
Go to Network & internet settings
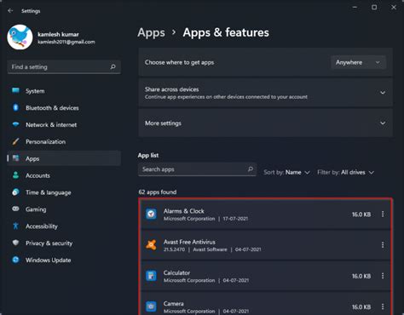click(x=64, y=124)
